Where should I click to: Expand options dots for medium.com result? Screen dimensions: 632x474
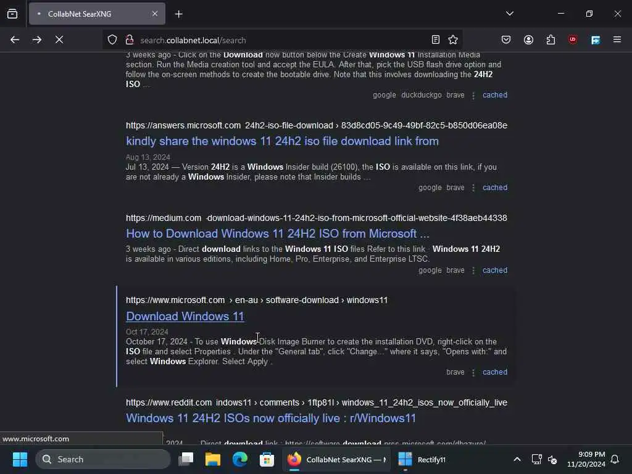click(473, 270)
